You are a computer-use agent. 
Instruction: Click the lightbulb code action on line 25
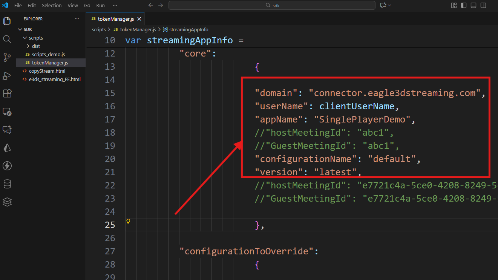(128, 221)
